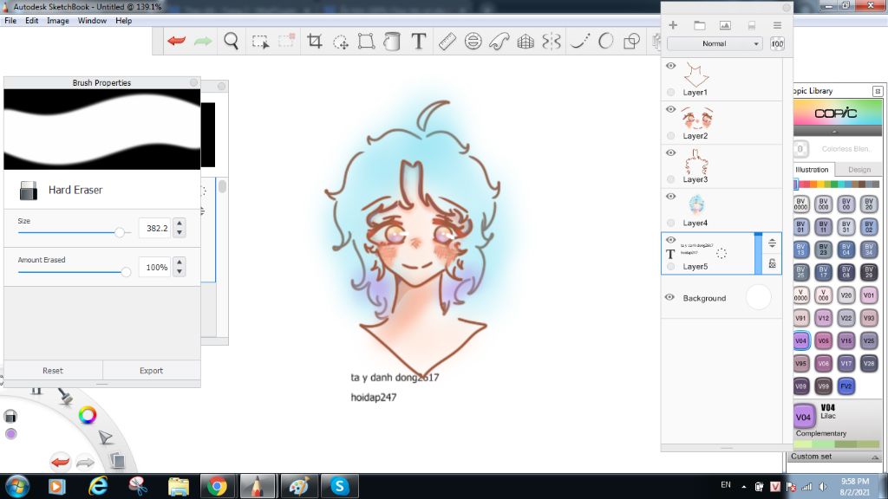Screen dimensions: 888x499
Task: Pick the V04 Lilac Copic swatch in grid
Action: tap(800, 340)
